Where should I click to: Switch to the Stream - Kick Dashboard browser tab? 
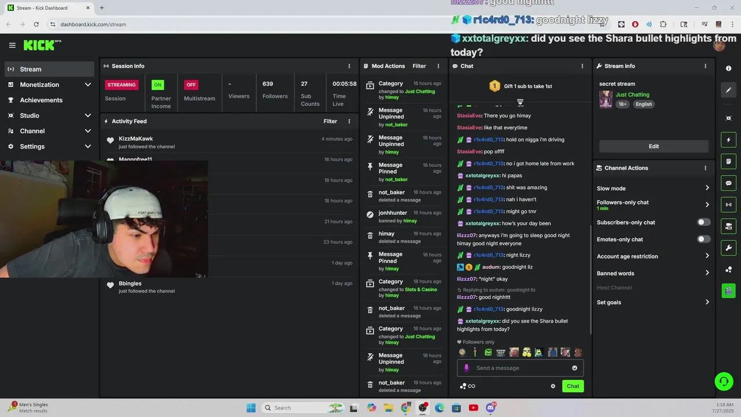(x=49, y=8)
